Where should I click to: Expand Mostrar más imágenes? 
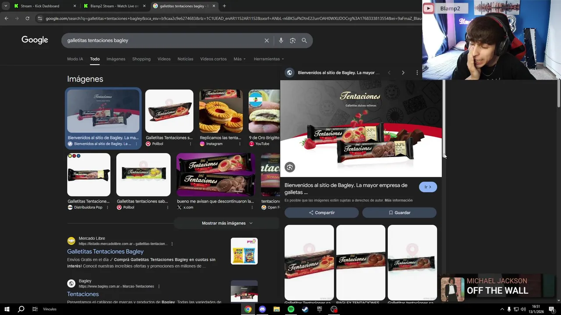[x=227, y=223]
